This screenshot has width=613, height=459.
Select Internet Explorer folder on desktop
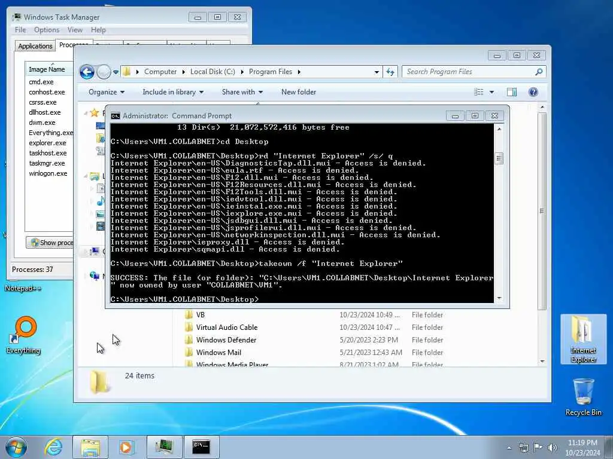[583, 339]
